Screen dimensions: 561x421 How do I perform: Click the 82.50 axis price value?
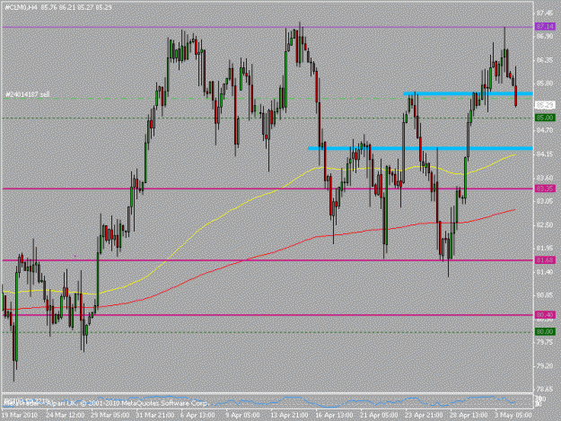545,224
